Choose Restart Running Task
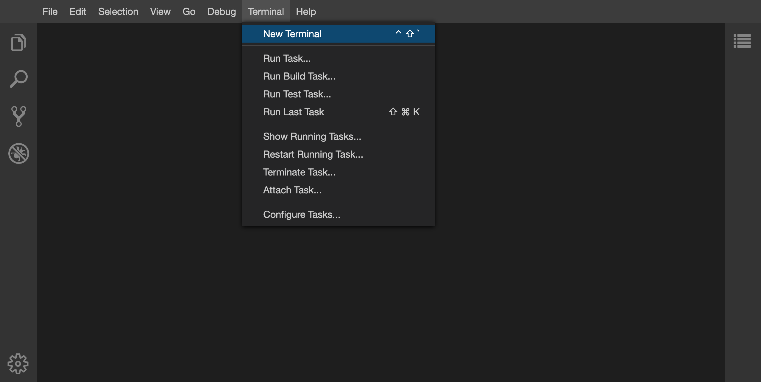Screen dimensions: 761x382 313,154
